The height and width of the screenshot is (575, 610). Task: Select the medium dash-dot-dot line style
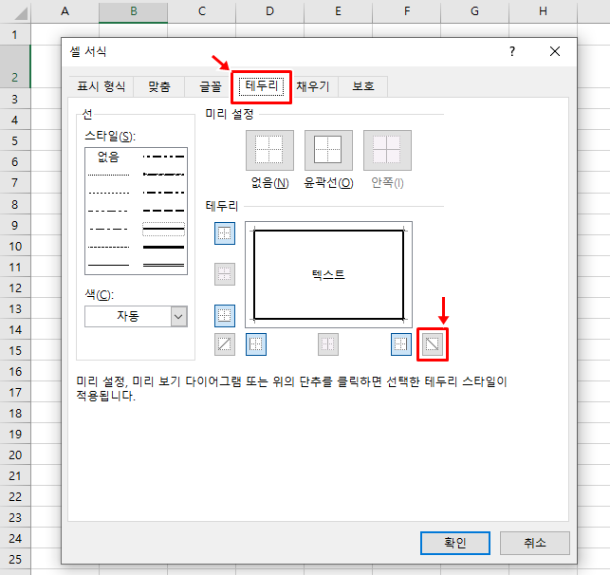click(x=163, y=157)
